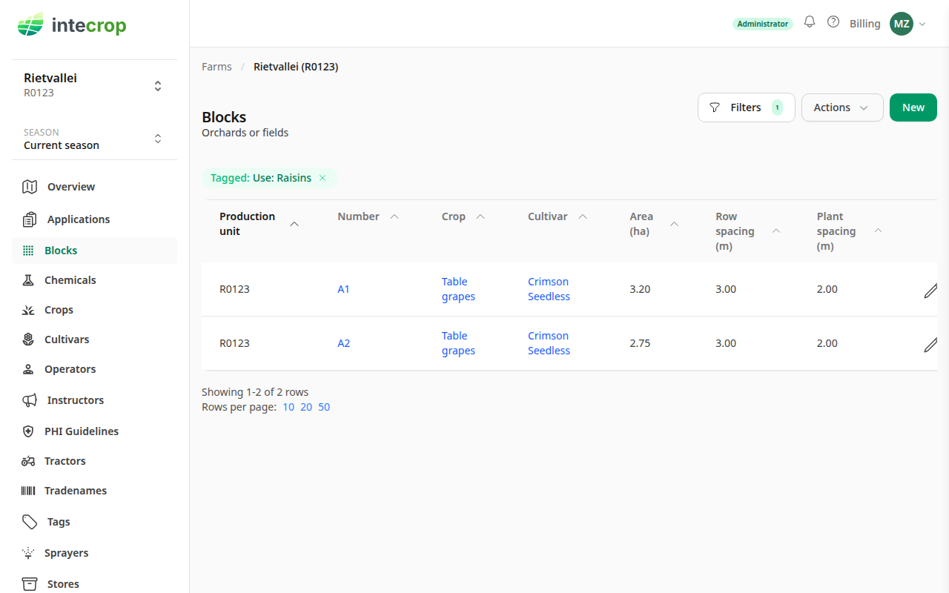This screenshot has width=949, height=593.
Task: Open Crimson Seedless cultivar in A1 row
Action: point(549,289)
